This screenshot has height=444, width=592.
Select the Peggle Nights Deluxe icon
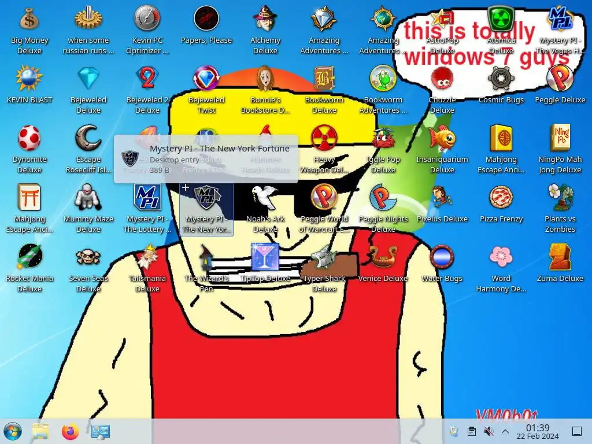(x=383, y=197)
